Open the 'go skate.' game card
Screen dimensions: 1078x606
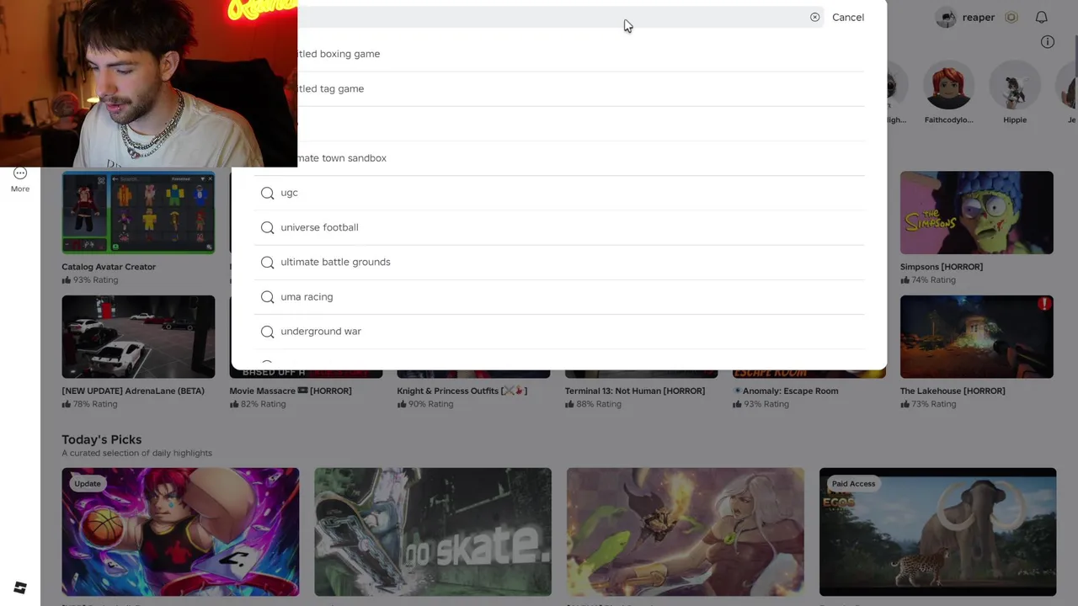point(433,532)
